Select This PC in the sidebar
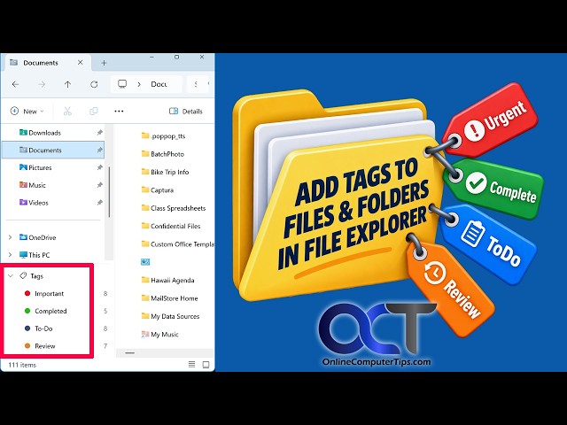Viewport: 567px width, 425px height. click(35, 255)
